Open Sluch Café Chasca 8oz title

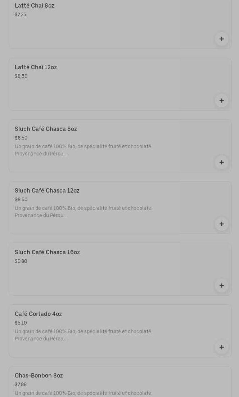[46, 129]
